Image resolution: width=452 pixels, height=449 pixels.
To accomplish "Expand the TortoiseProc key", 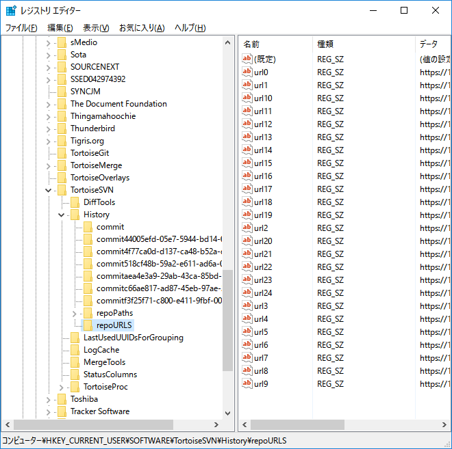I will 61,387.
